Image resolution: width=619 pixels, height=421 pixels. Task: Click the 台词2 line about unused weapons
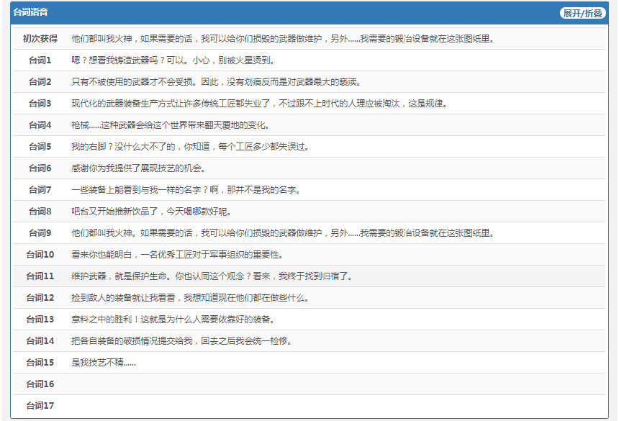click(216, 82)
